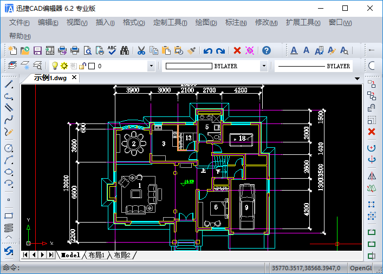Click room number 18 in the drawing
The image size is (383, 274).
pyautogui.click(x=242, y=139)
